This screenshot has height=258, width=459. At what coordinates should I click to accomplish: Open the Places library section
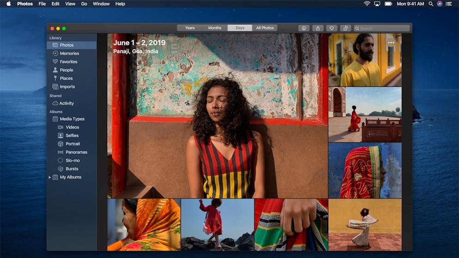(66, 78)
